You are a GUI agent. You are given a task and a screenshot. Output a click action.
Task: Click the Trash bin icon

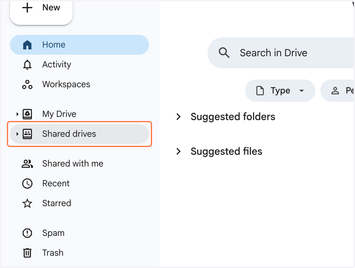tap(27, 253)
